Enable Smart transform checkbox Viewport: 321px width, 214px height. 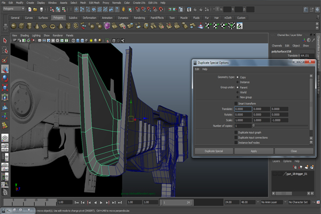pos(236,104)
